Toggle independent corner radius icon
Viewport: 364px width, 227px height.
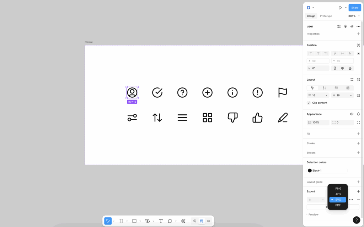(x=358, y=122)
